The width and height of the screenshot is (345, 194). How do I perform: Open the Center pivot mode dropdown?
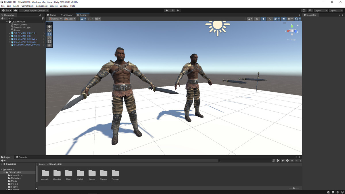click(55, 19)
